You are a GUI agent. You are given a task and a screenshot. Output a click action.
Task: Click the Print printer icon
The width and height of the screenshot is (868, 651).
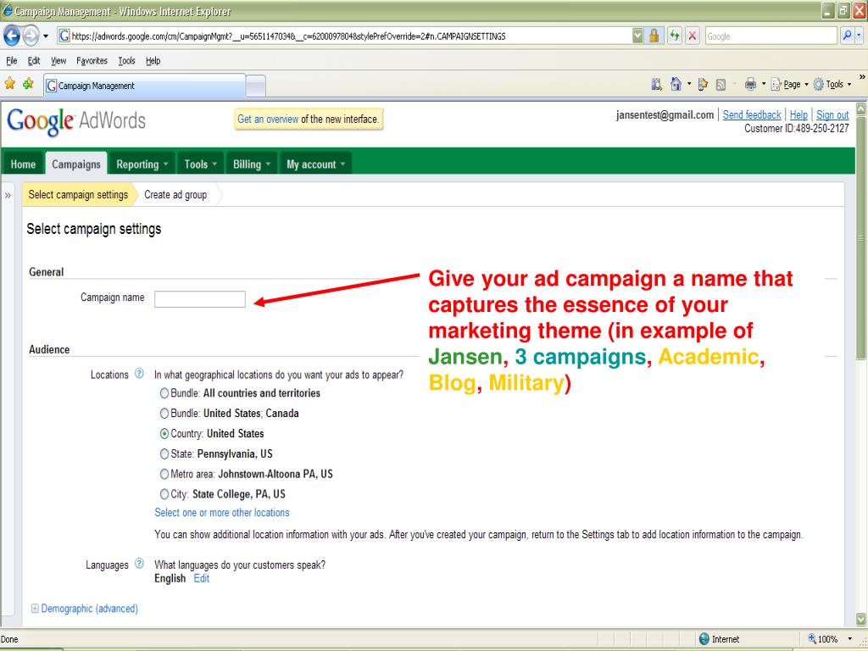click(751, 84)
